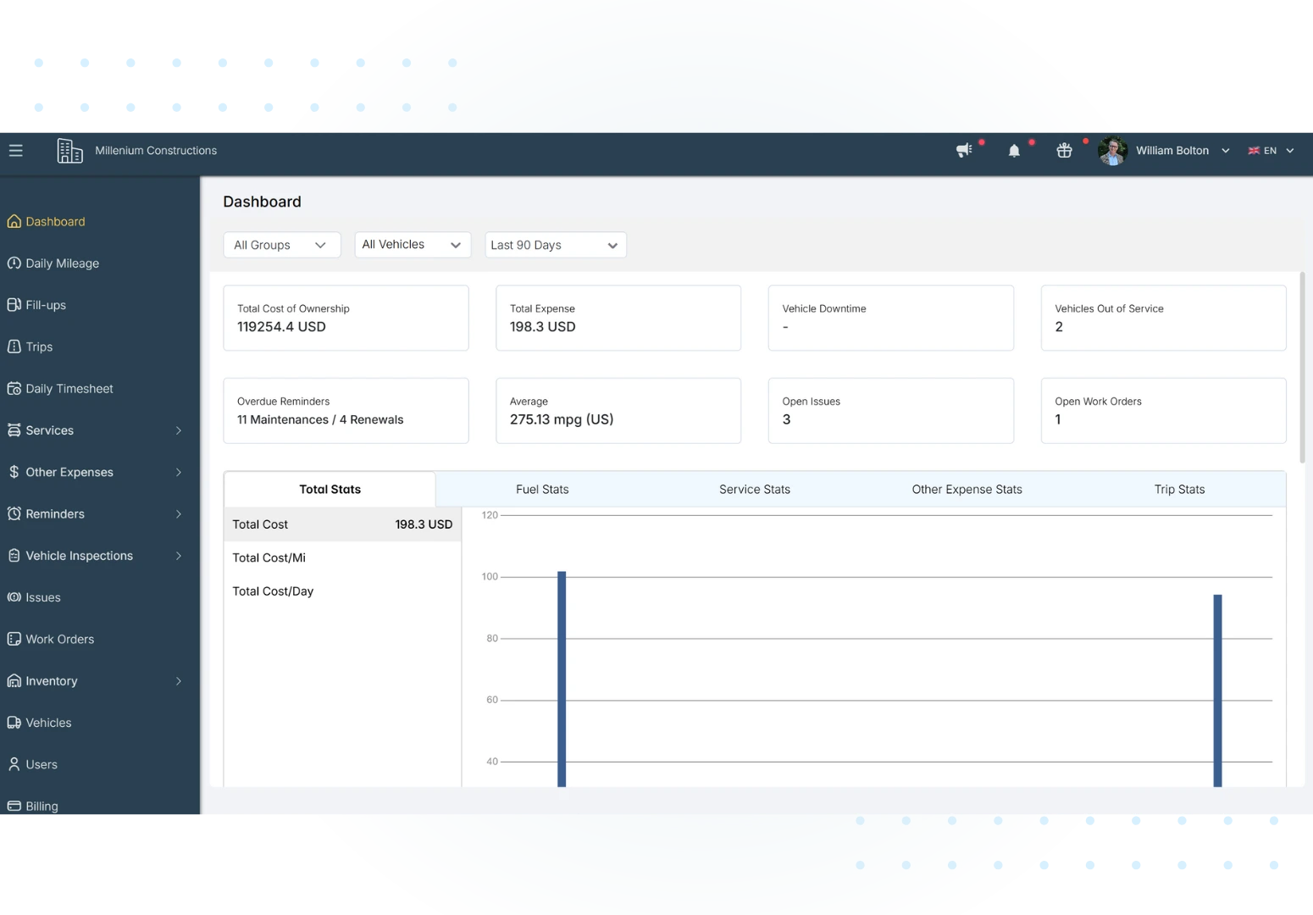Change the Last 90 Days date range

[555, 245]
